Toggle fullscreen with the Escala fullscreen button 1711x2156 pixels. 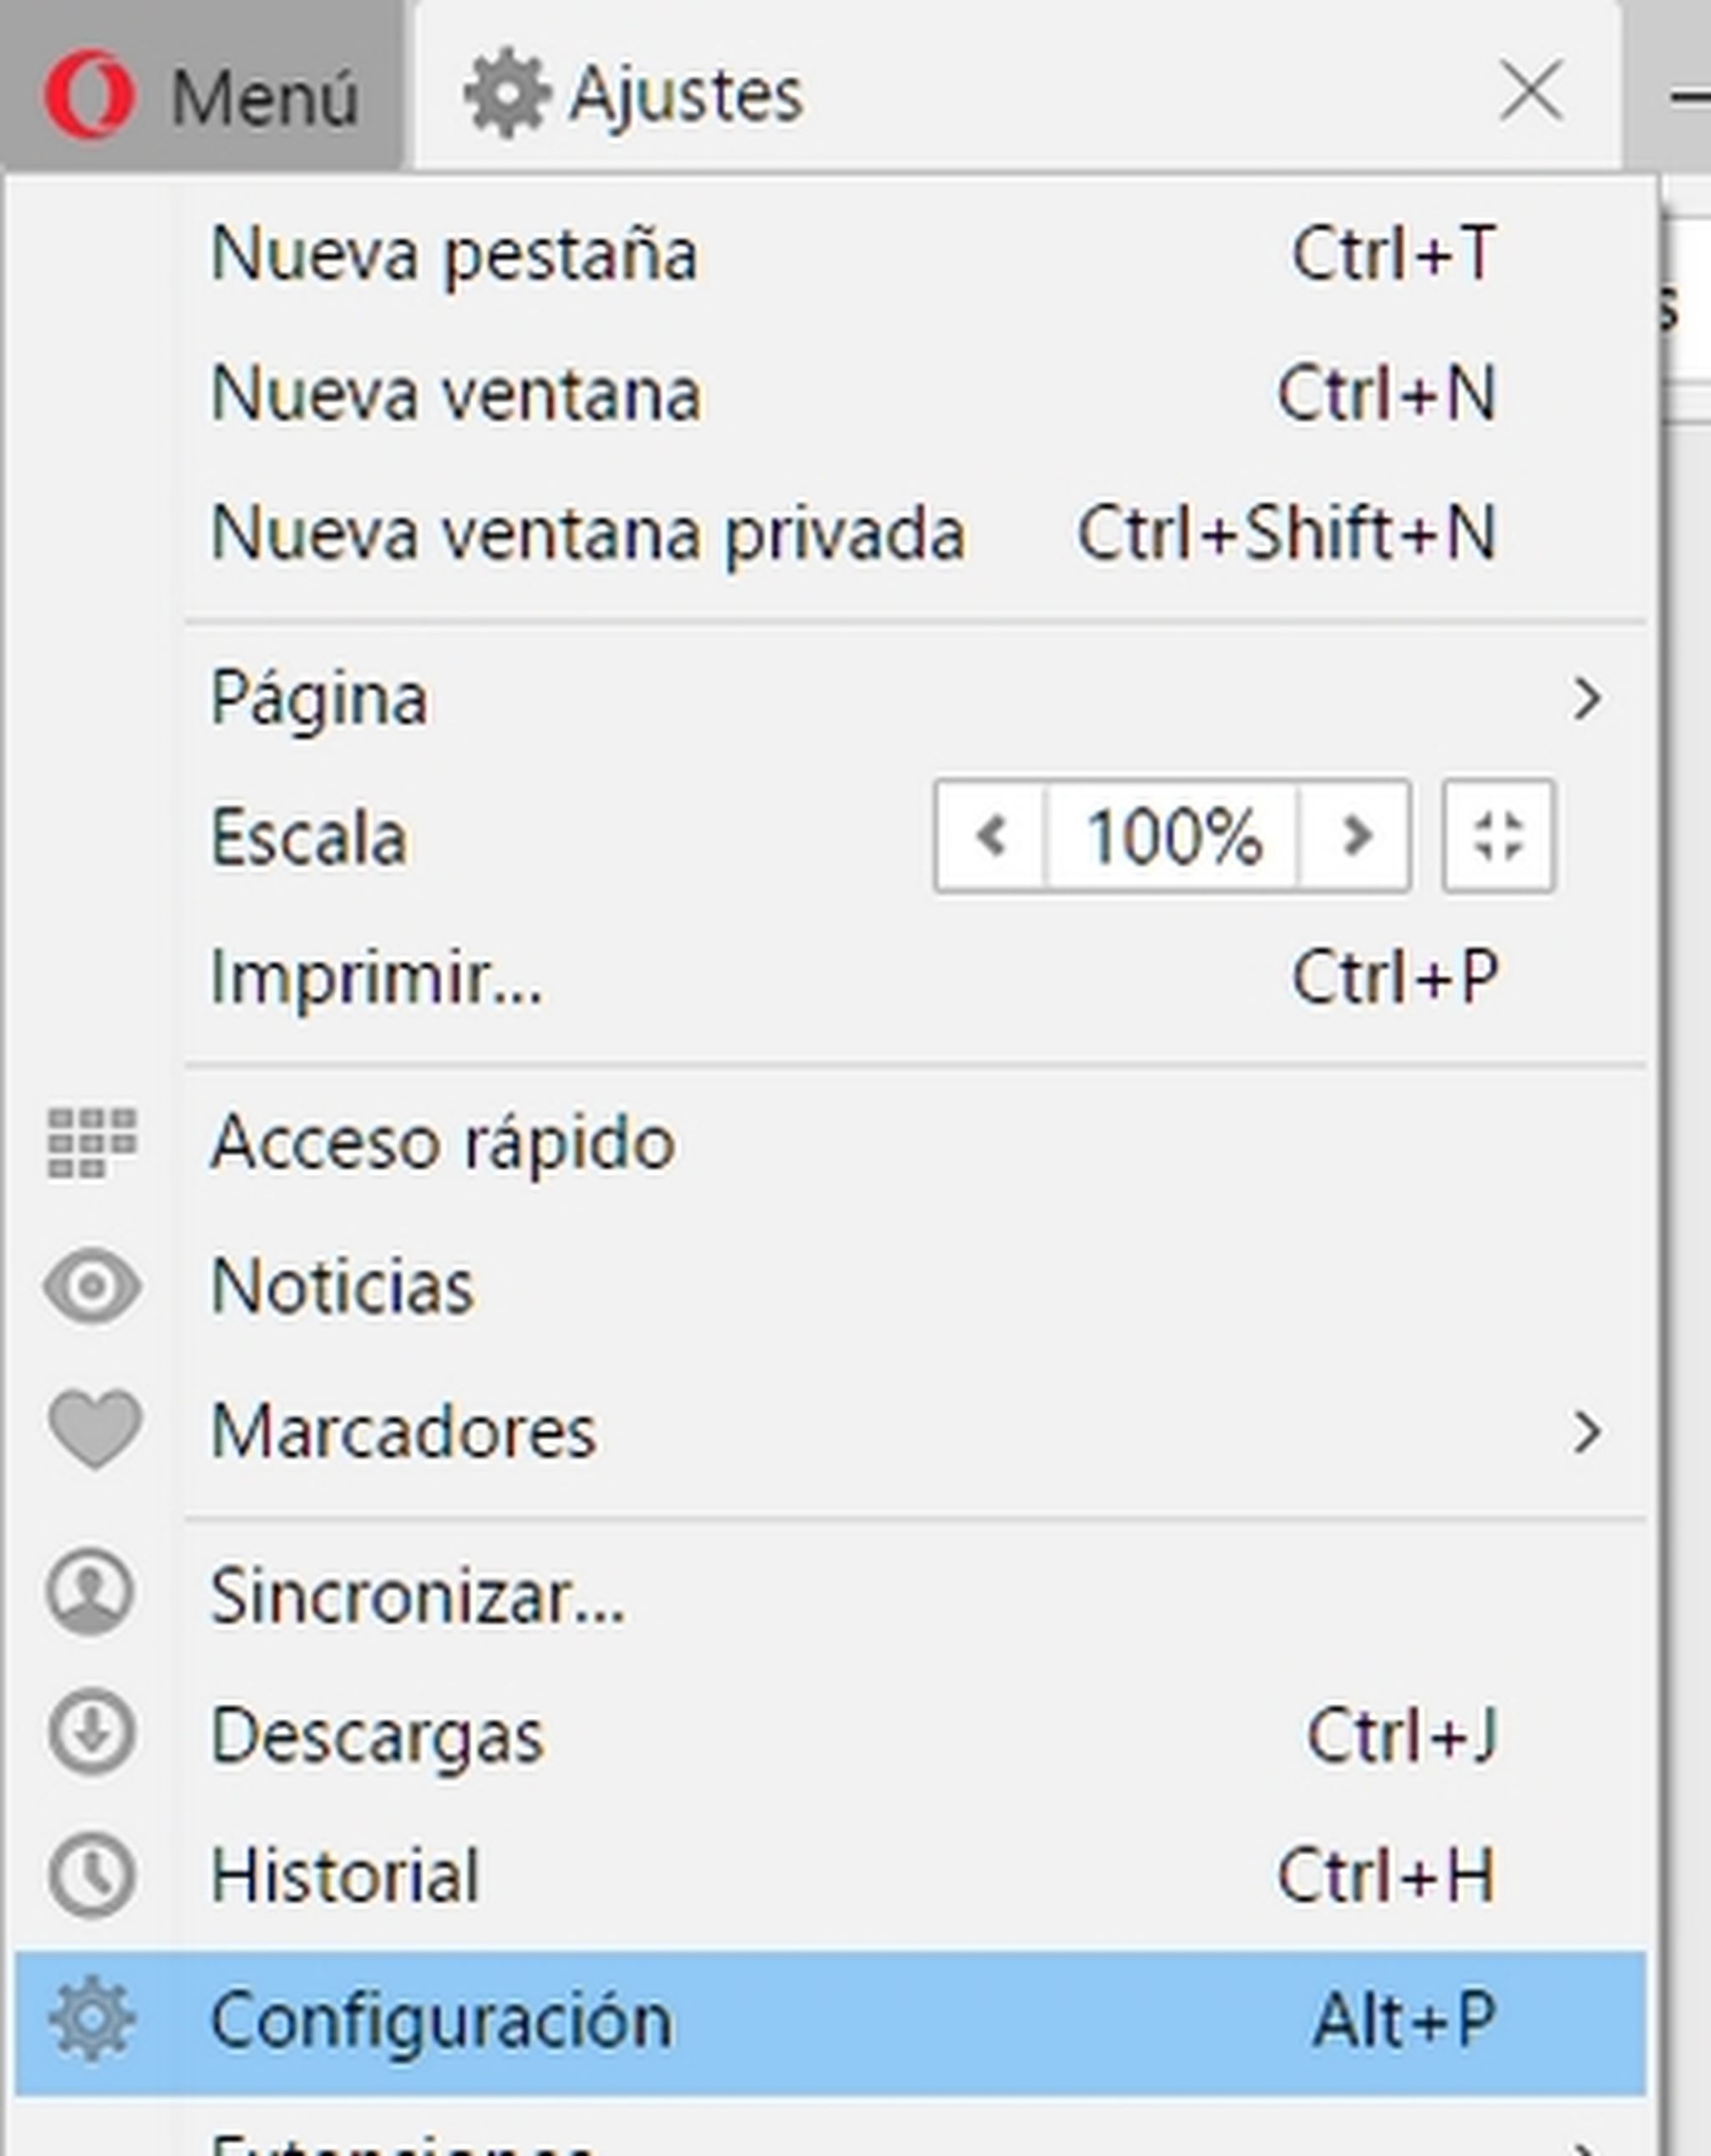(1497, 836)
